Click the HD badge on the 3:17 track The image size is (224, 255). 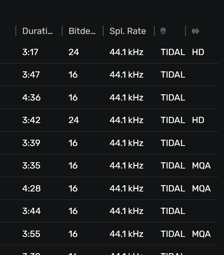coord(198,52)
